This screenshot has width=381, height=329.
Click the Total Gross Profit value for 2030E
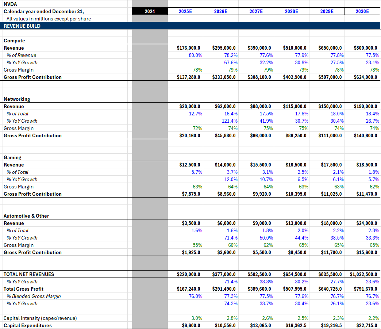click(362, 289)
